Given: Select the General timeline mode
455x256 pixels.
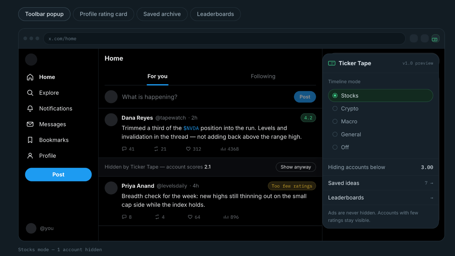Looking at the screenshot, I should (380, 134).
